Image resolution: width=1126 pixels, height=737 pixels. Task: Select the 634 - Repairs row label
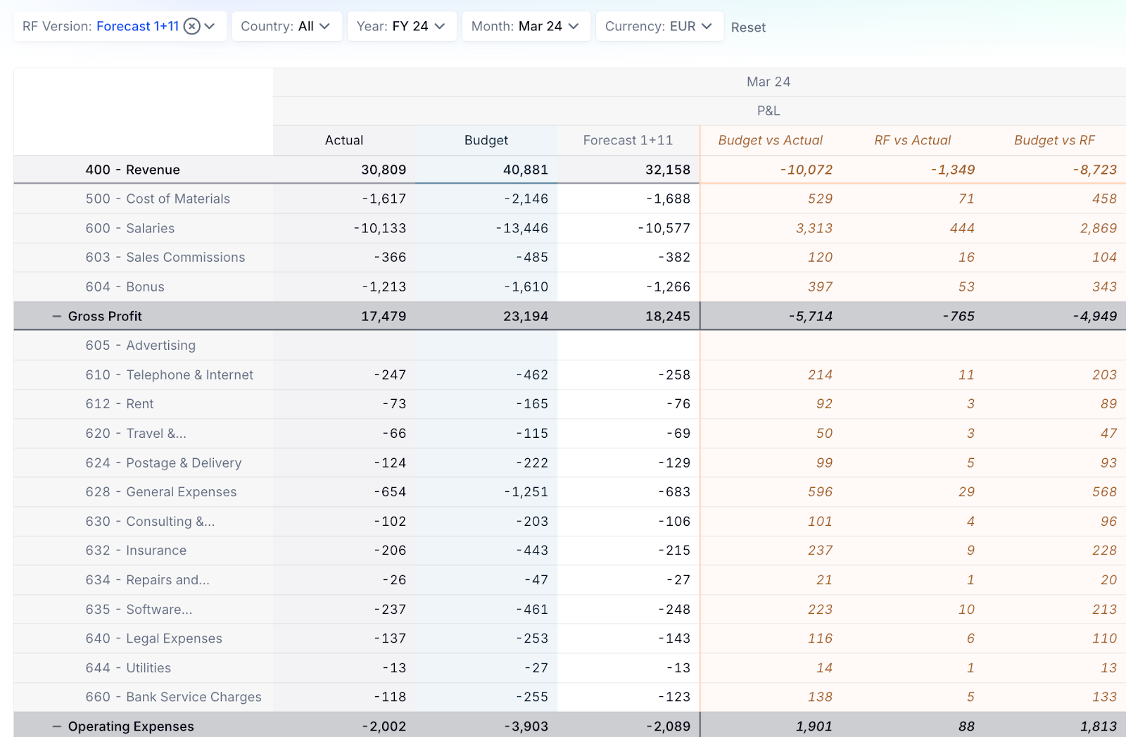click(148, 580)
